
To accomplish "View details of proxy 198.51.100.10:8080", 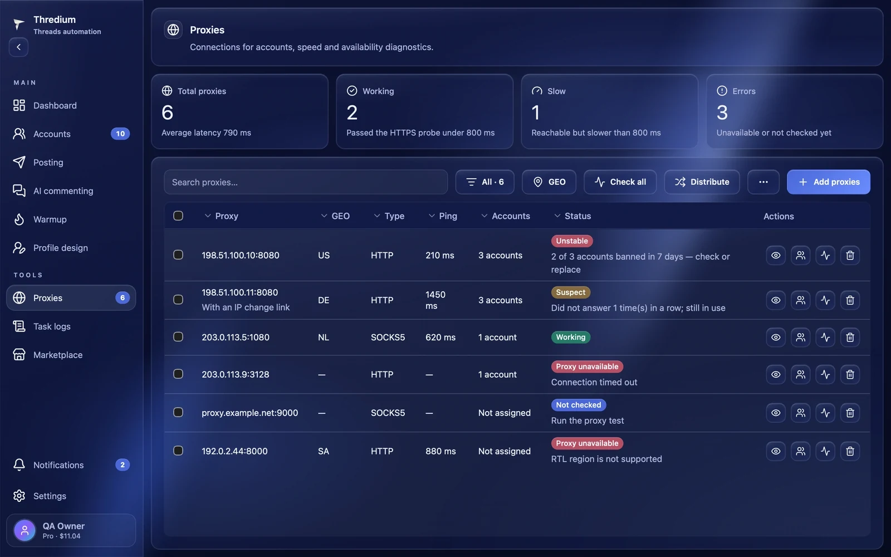I will 776,255.
